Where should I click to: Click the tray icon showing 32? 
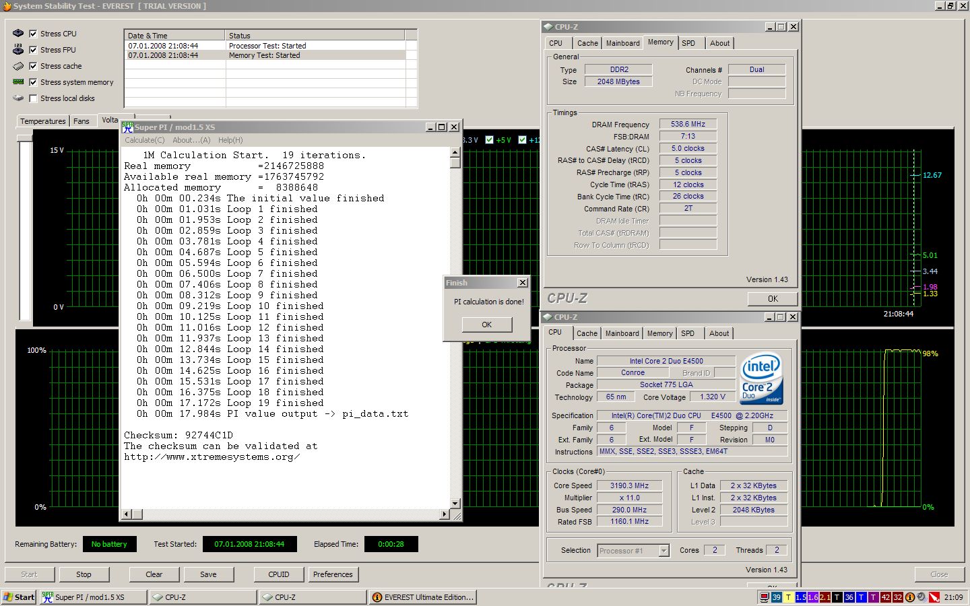[x=898, y=597]
